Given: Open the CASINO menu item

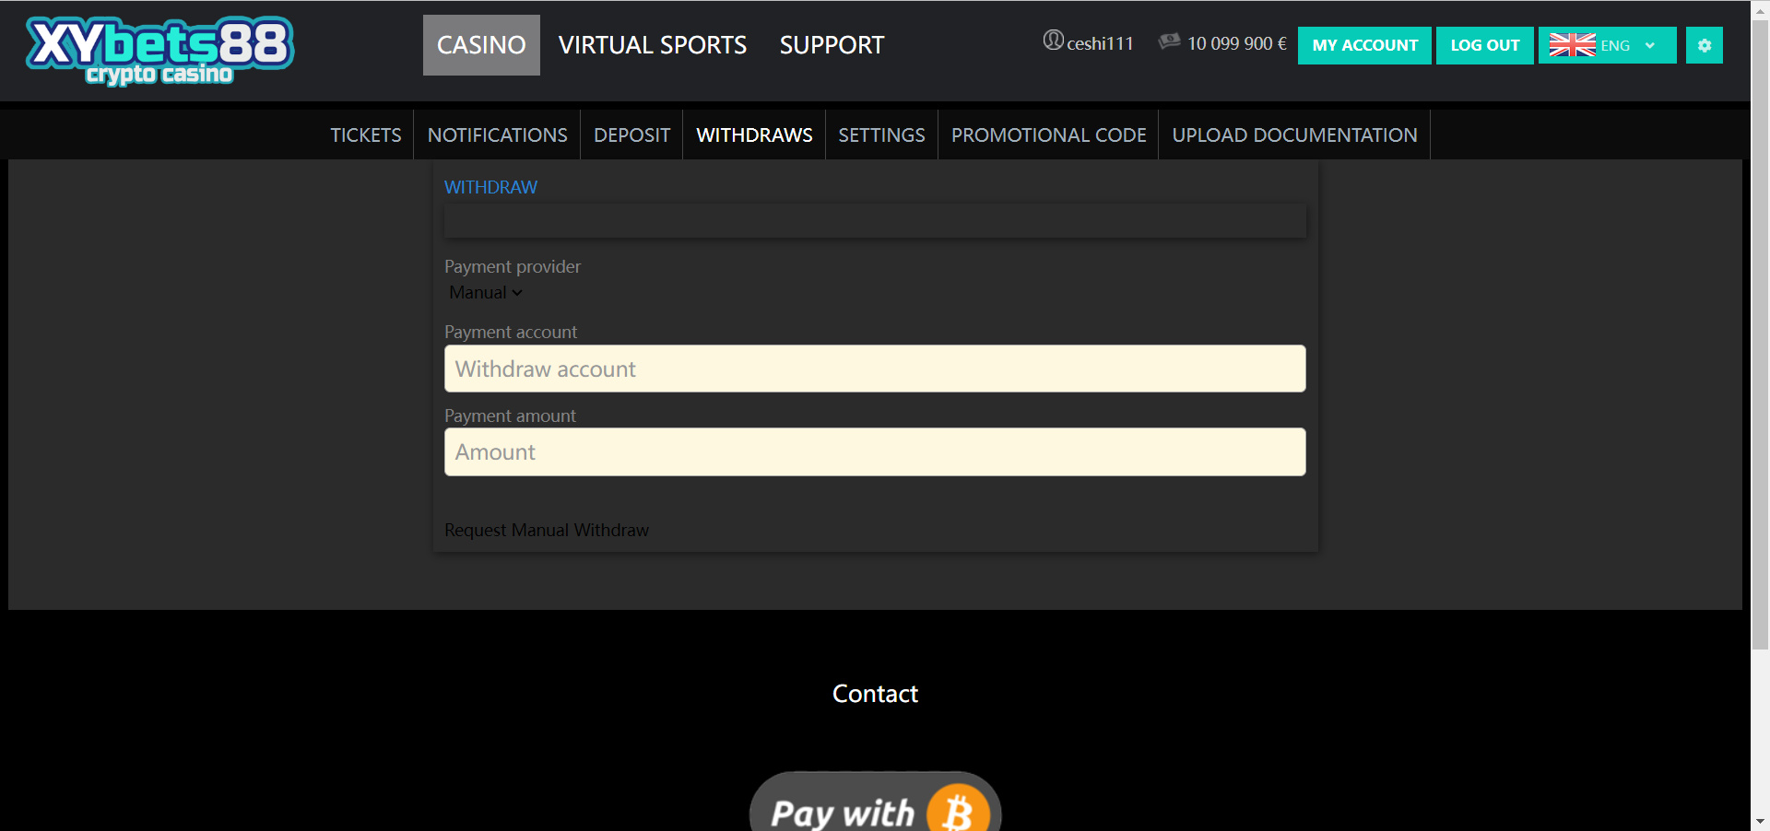Looking at the screenshot, I should 481,45.
